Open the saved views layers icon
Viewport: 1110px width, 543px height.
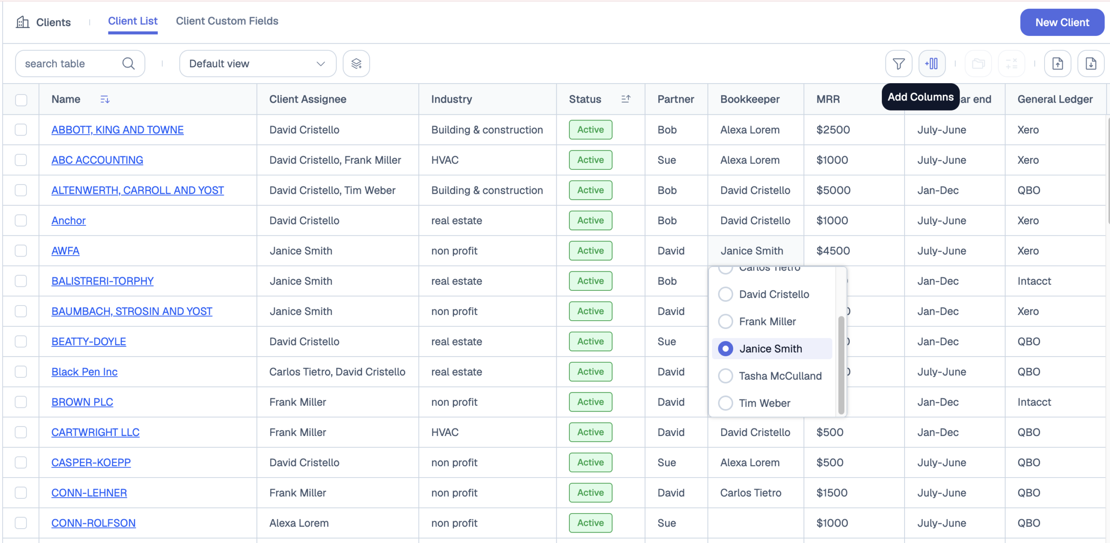356,64
